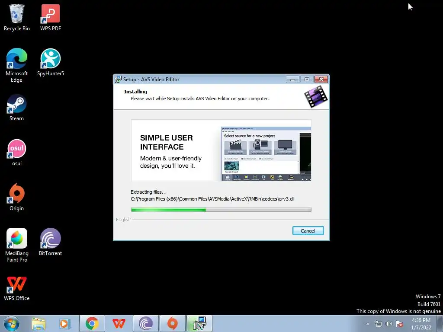
Task: Switch to Origin in the taskbar
Action: [x=173, y=323]
